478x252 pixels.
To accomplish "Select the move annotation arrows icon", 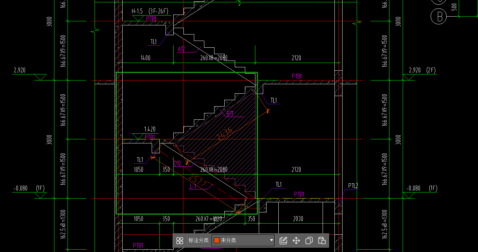I will pyautogui.click(x=296, y=240).
